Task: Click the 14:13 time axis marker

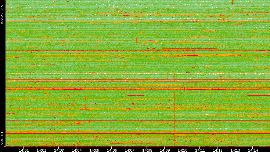Action: 235,150
